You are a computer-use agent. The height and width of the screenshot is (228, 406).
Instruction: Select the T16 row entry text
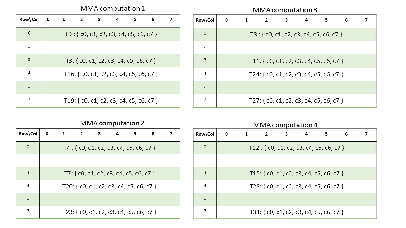pyautogui.click(x=111, y=74)
